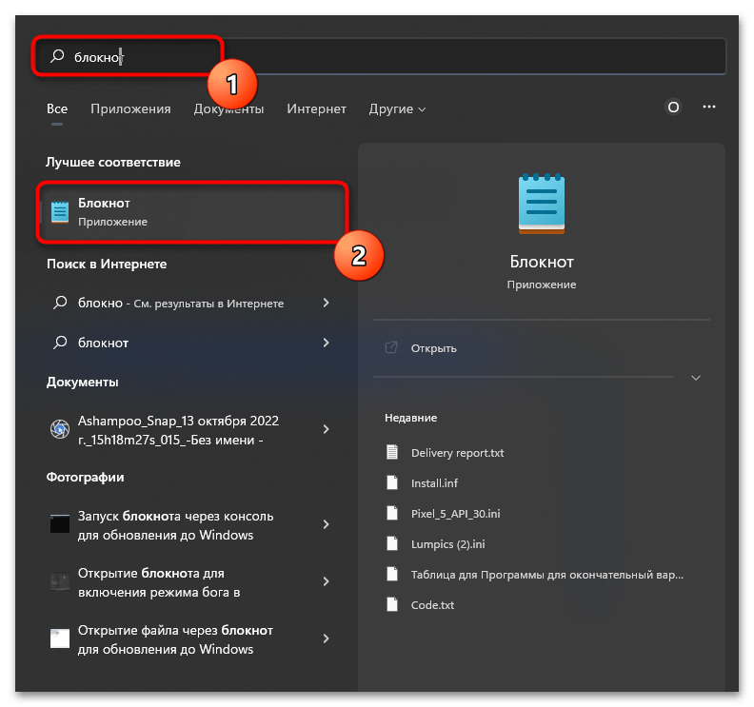Screen dimensions: 754x707
Task: Click thumbnail of 'Открытие блокнота для включения режима бога'
Action: (x=60, y=581)
